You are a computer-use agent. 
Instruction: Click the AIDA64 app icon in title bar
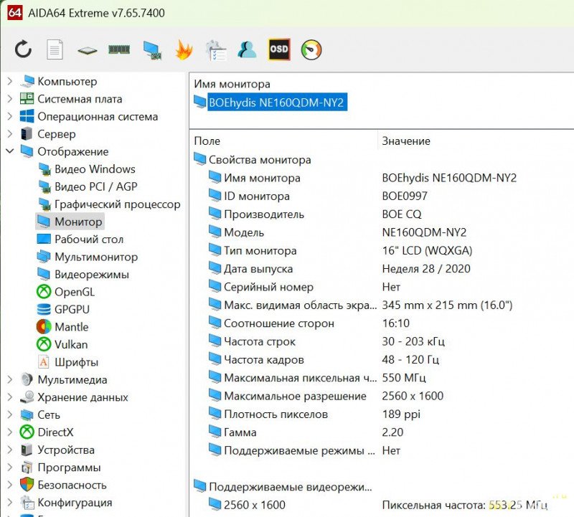pos(14,12)
